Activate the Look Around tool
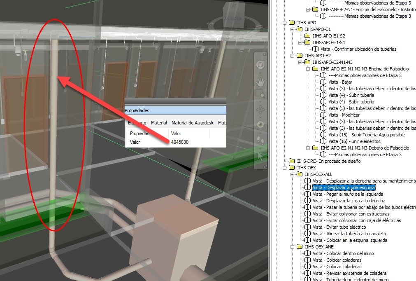 coord(260,124)
